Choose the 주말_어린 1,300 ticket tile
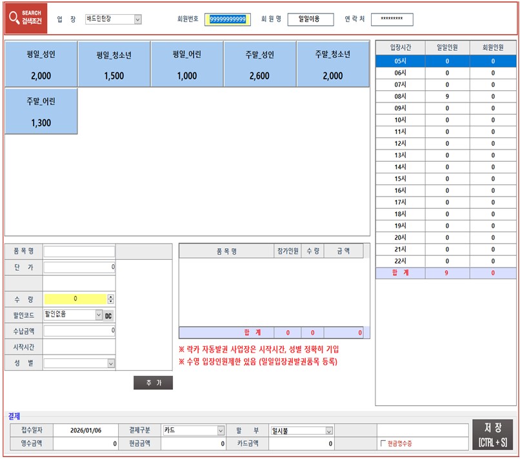The image size is (520, 459). click(x=41, y=112)
